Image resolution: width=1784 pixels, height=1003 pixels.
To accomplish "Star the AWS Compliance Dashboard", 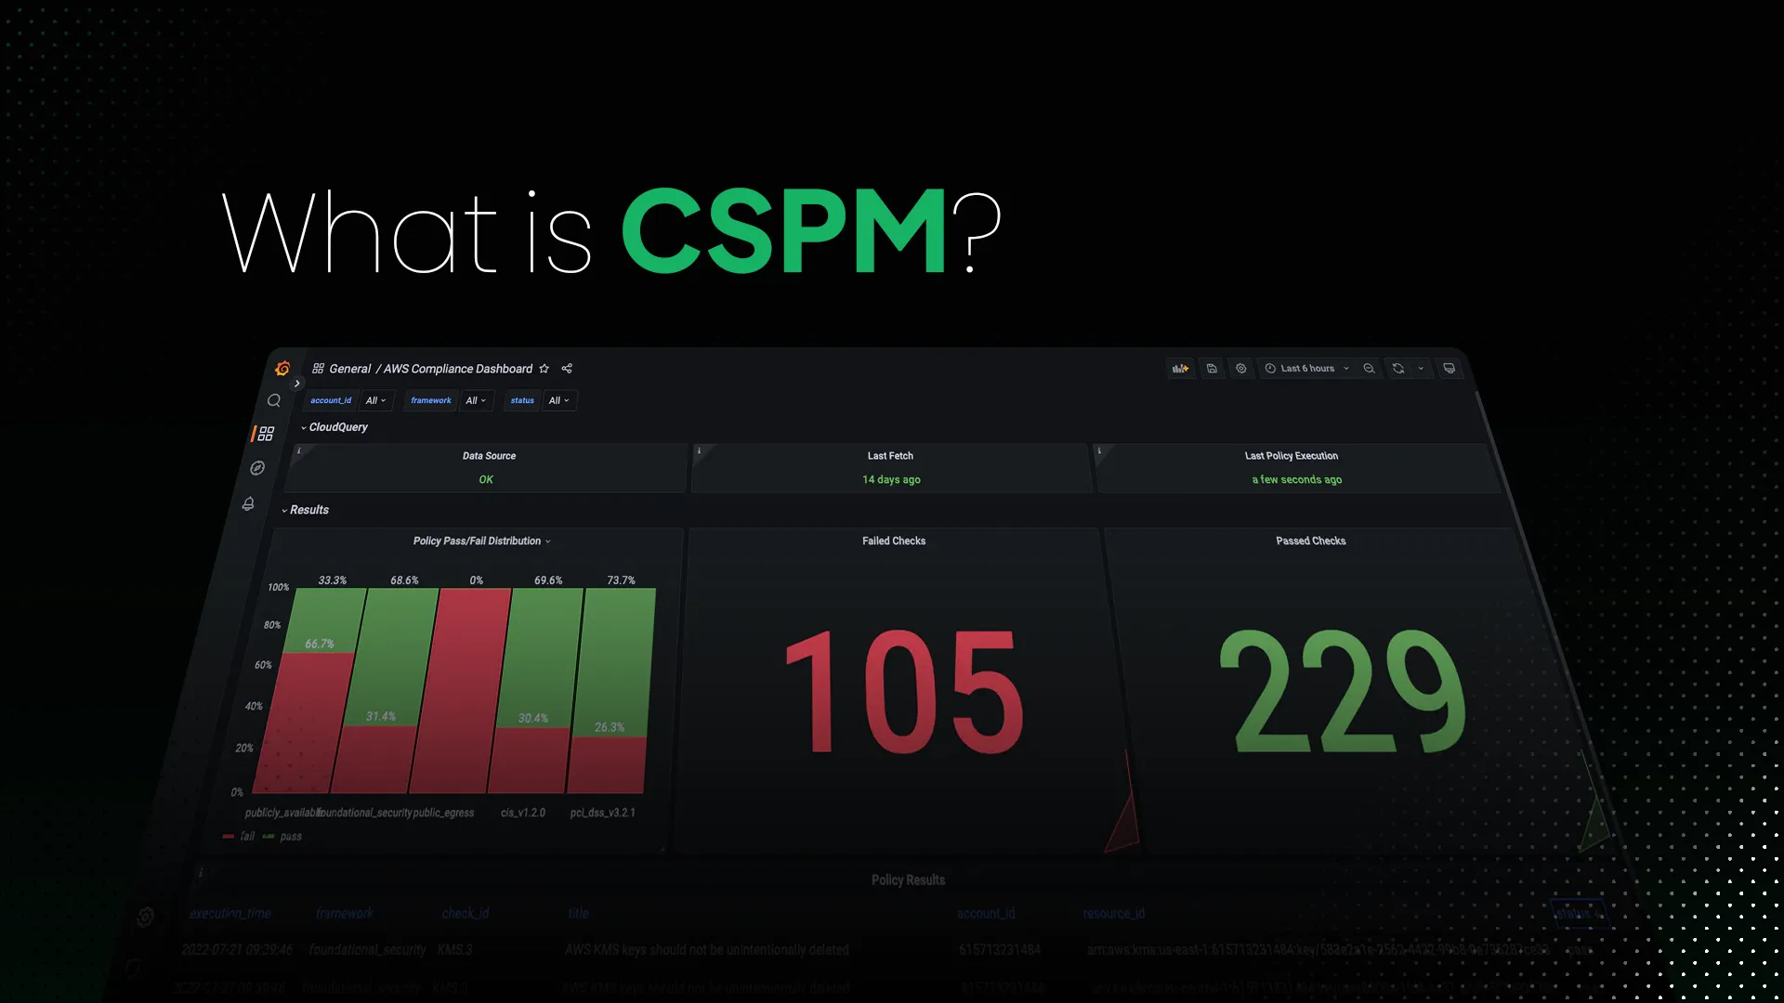I will click(x=544, y=369).
